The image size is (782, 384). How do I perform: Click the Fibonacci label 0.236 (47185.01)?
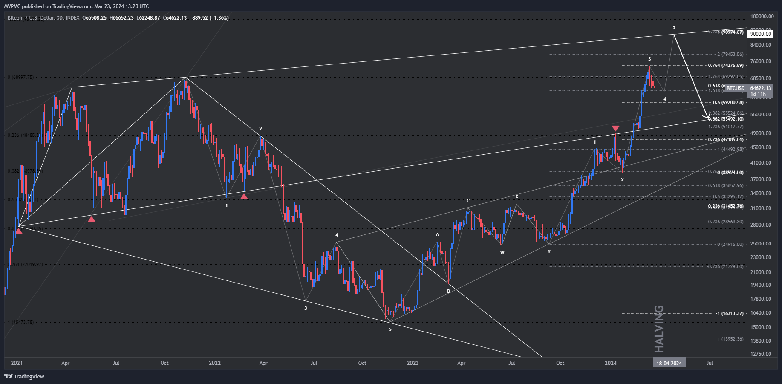(726, 139)
